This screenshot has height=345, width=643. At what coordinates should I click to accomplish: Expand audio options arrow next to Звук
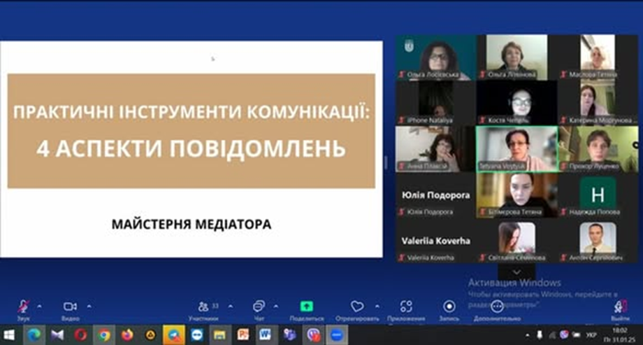pos(39,306)
